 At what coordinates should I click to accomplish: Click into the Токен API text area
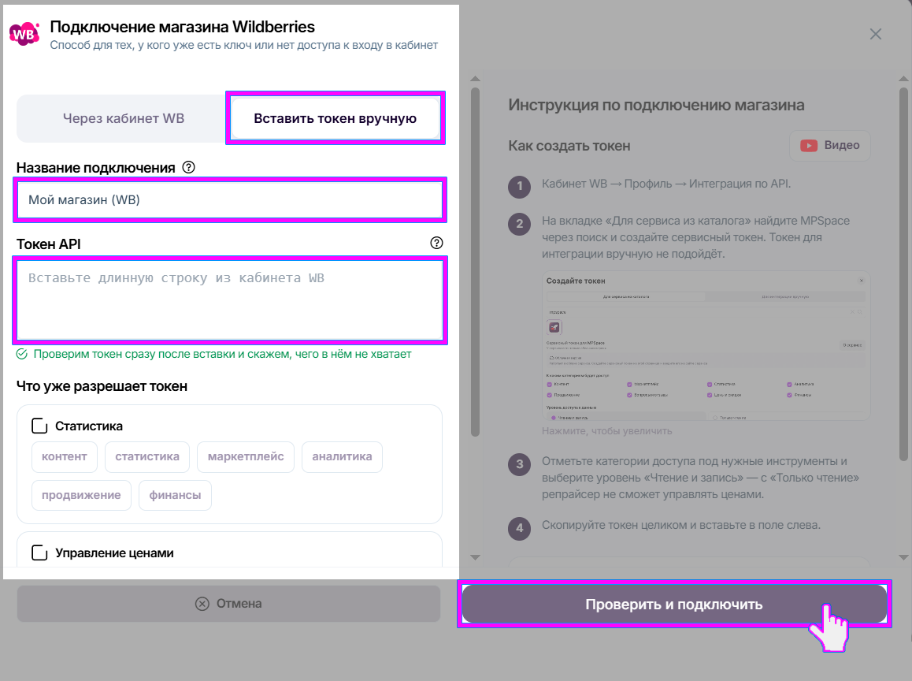[x=230, y=300]
